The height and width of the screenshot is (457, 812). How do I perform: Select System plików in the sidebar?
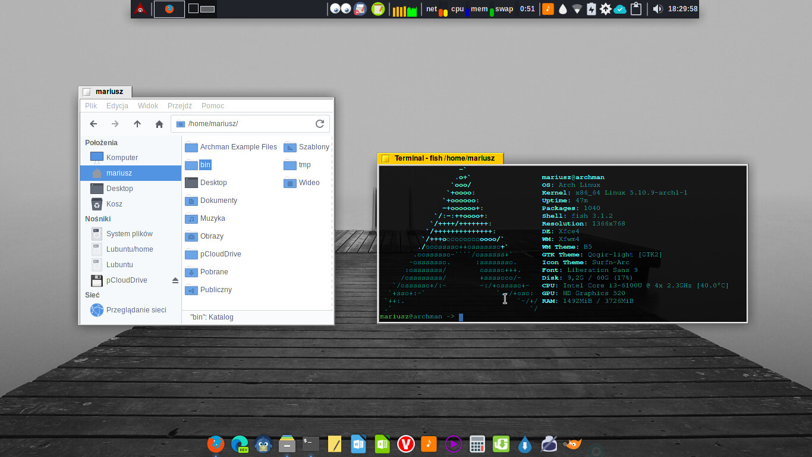(129, 234)
